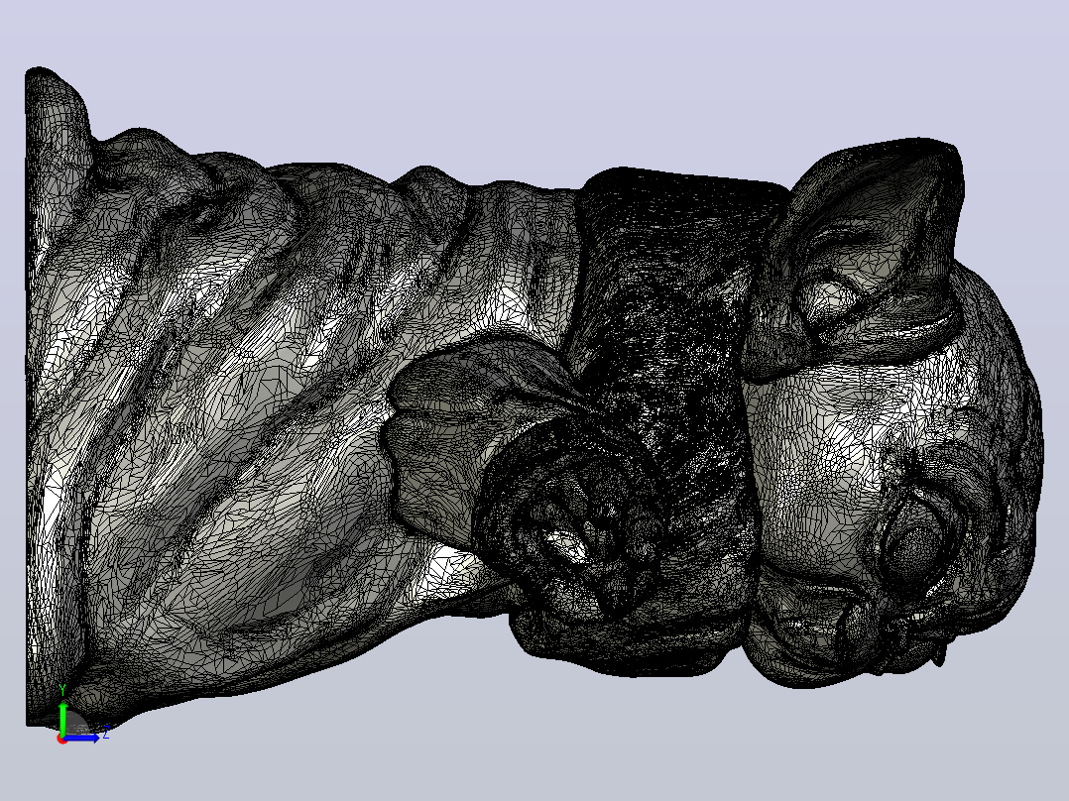Click the green Y axis label
Viewport: 1069px width, 801px height.
62,690
